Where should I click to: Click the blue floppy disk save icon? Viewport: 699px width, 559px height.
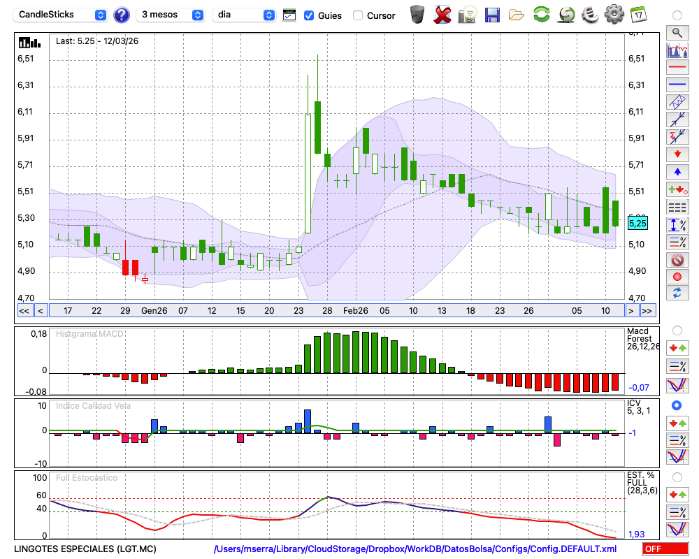(x=492, y=14)
